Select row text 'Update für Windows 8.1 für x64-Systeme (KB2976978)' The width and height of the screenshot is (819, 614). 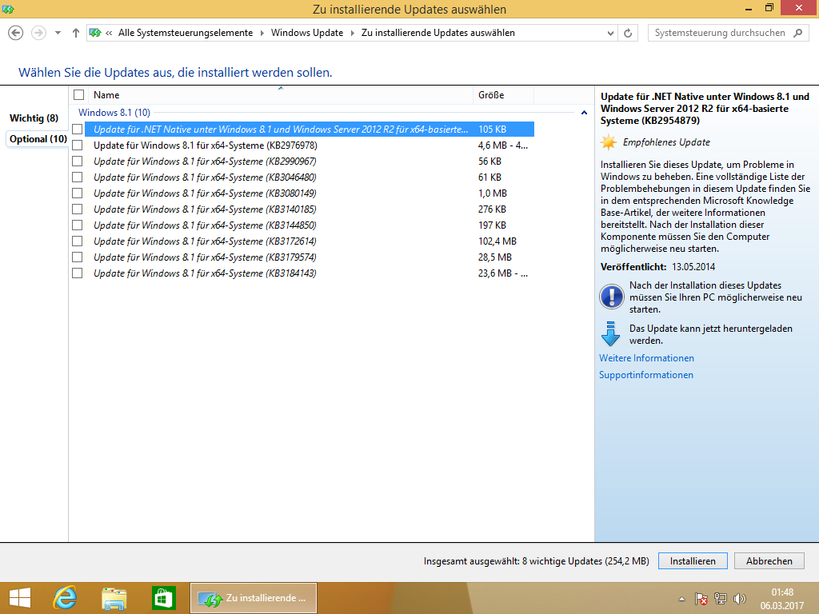click(x=206, y=146)
